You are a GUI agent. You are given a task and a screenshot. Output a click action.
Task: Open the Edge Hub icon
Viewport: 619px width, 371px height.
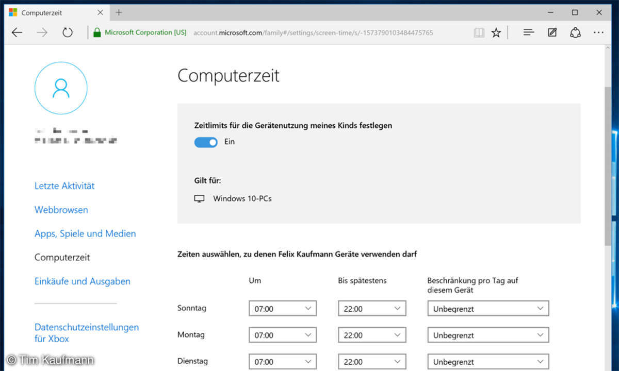tap(528, 32)
